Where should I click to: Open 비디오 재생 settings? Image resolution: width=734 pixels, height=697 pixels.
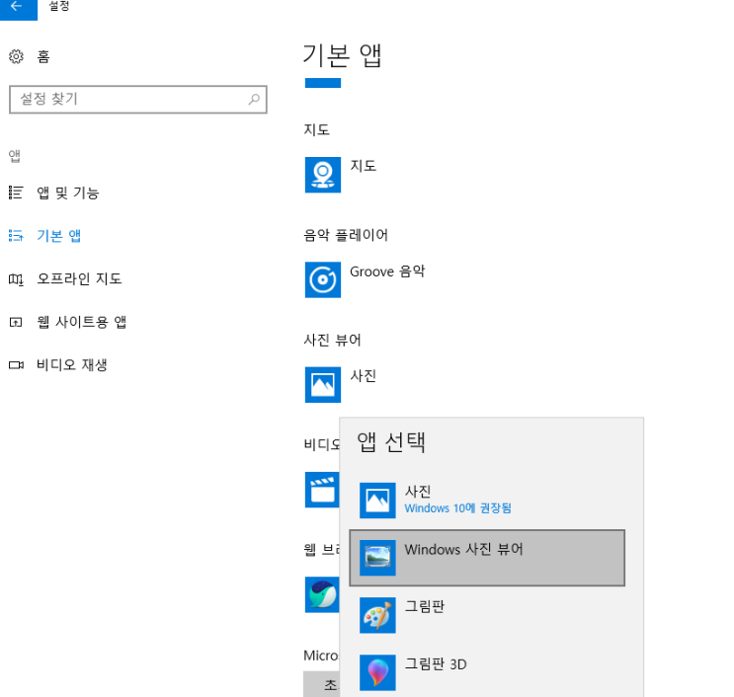pos(72,365)
